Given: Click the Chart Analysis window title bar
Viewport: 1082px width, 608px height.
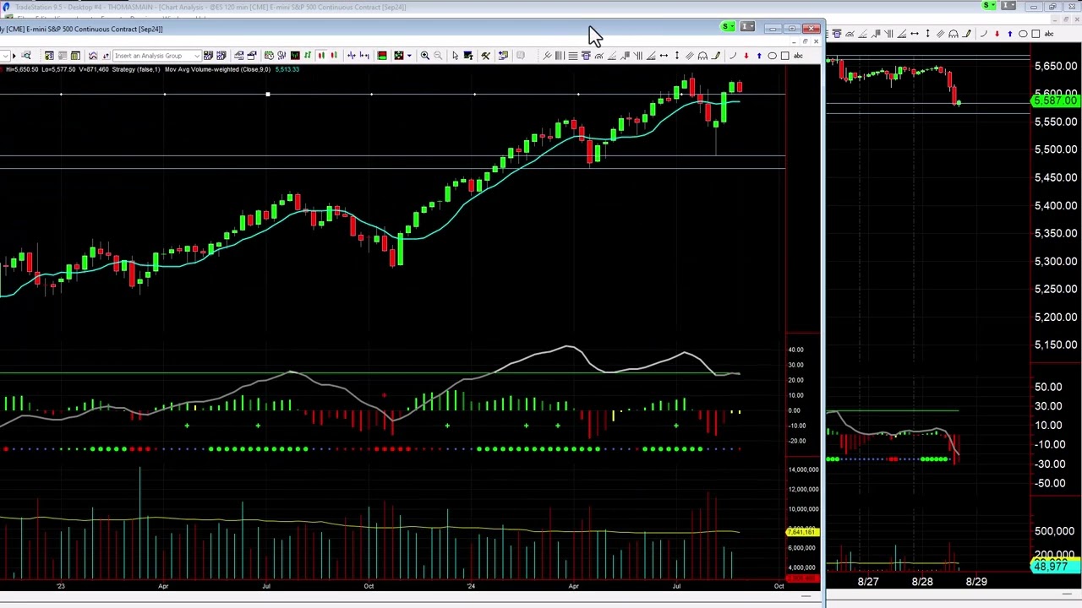Looking at the screenshot, I should (x=338, y=29).
